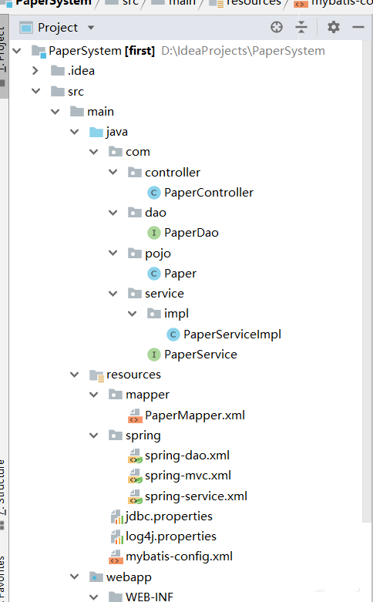Select log4j.properties file

pyautogui.click(x=171, y=536)
